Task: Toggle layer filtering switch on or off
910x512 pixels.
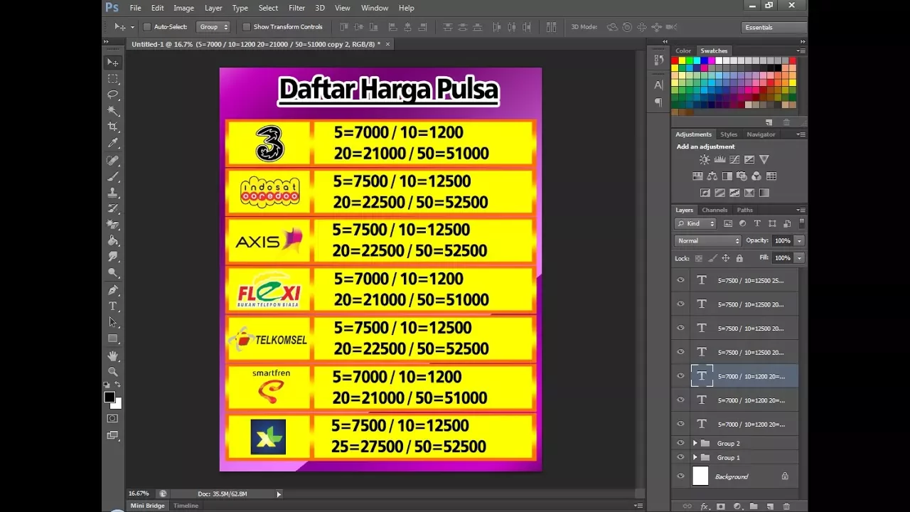Action: [x=802, y=223]
